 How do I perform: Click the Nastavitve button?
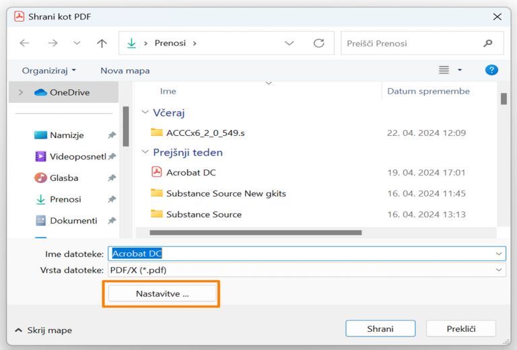[x=162, y=293]
